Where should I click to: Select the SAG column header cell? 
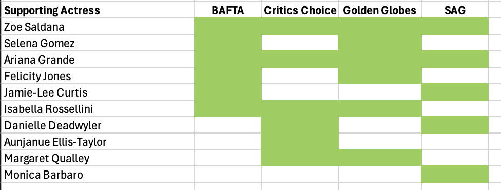pyautogui.click(x=455, y=10)
